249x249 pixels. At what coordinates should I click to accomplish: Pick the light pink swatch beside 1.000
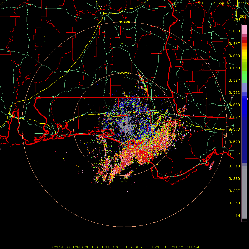(x=244, y=30)
